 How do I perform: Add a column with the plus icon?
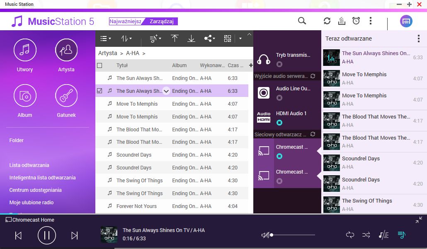click(x=251, y=65)
